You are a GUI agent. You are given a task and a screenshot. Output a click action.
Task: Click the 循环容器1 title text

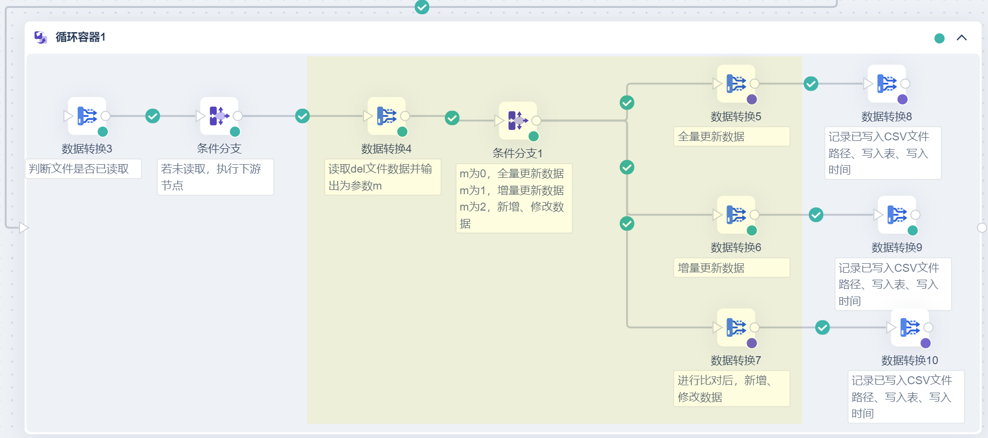(80, 37)
